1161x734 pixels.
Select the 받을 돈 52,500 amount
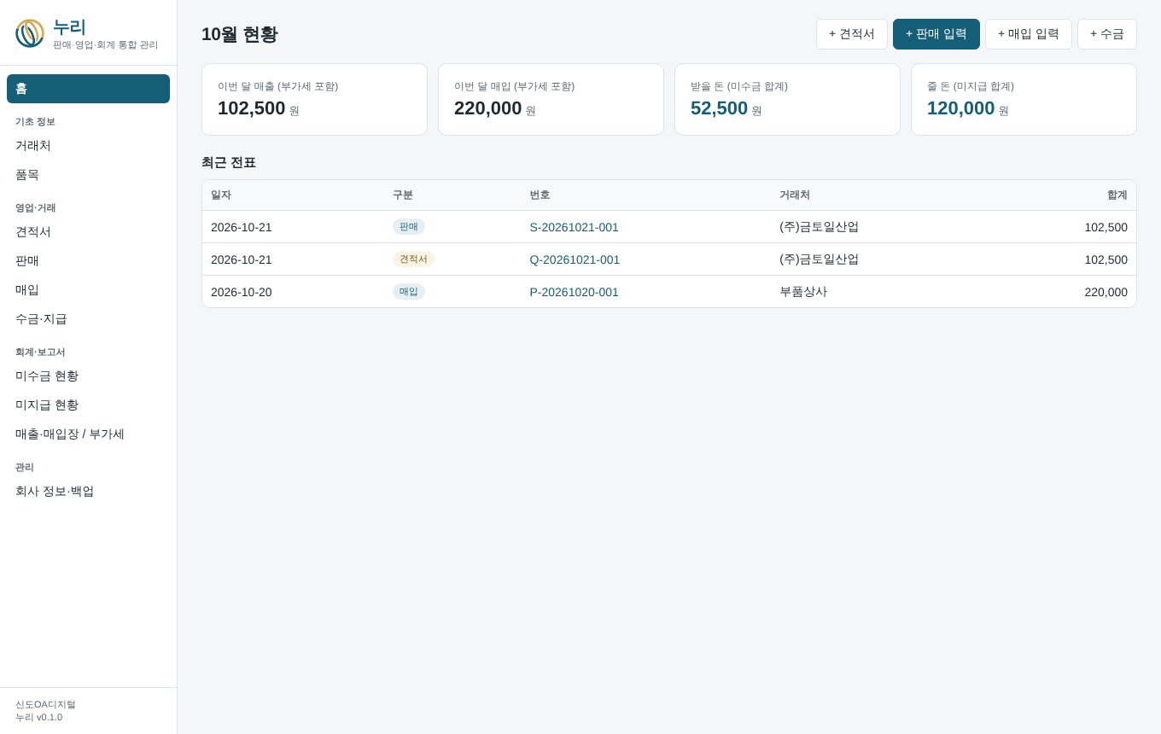click(x=719, y=108)
